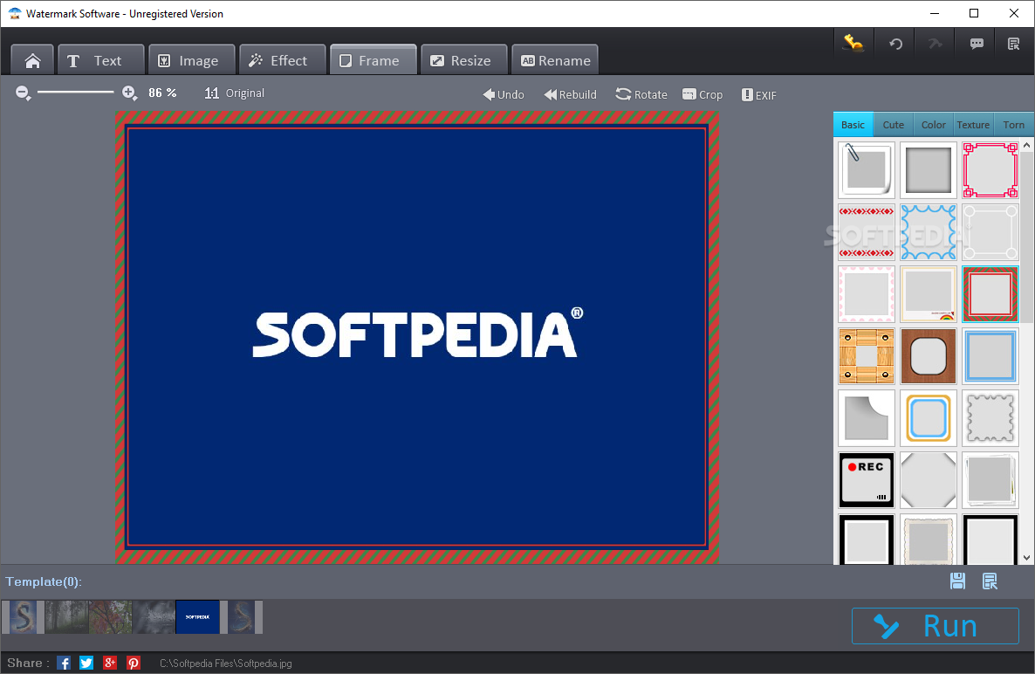Open the Resize tab
The image size is (1035, 674).
(464, 60)
